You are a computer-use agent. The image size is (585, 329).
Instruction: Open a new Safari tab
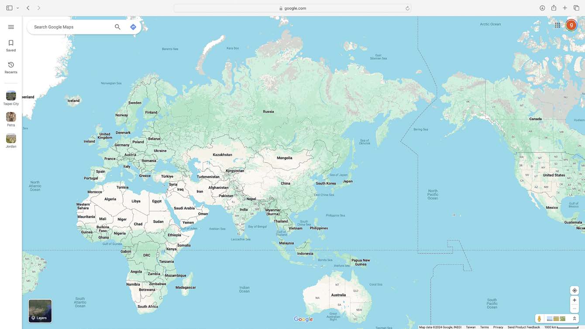pyautogui.click(x=565, y=8)
